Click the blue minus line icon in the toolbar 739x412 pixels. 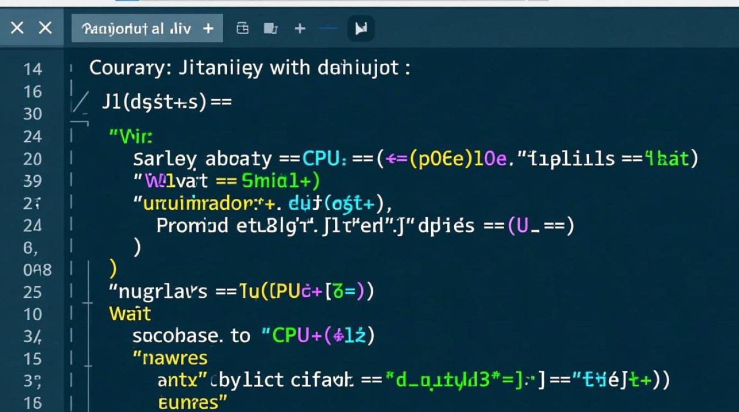tap(328, 29)
